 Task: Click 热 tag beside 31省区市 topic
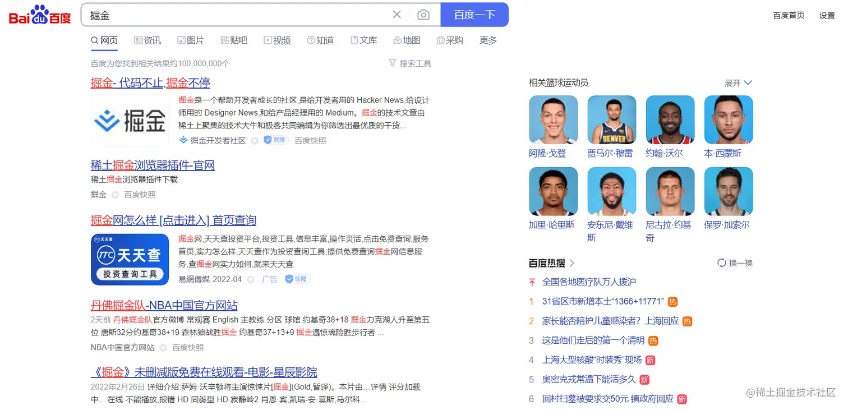pyautogui.click(x=672, y=302)
